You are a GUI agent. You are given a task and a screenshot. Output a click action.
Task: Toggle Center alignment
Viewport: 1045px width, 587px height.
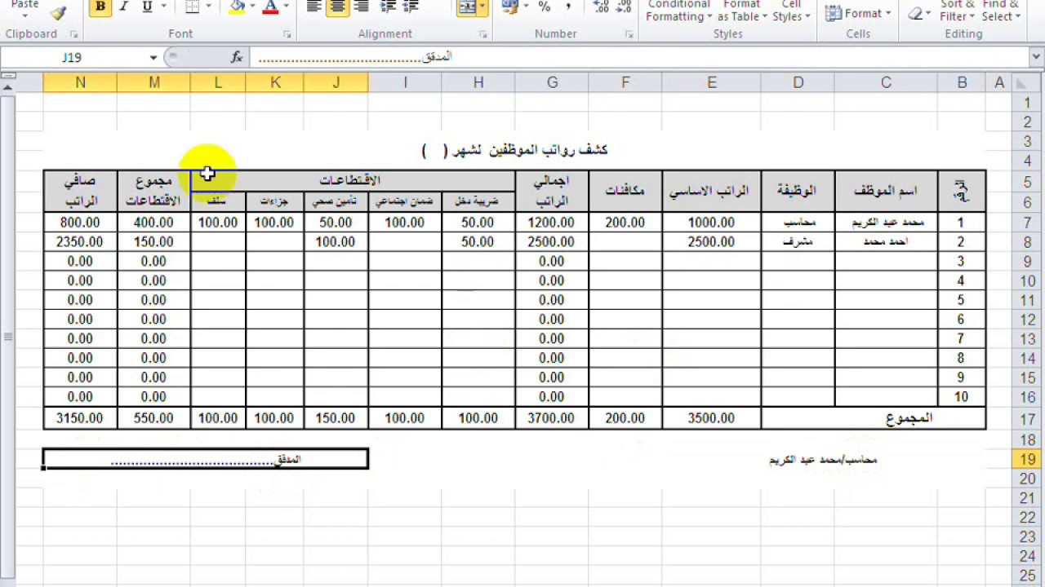point(338,7)
